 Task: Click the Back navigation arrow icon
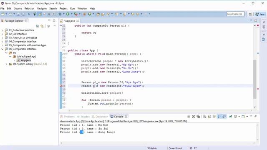pyautogui.click(x=138, y=14)
